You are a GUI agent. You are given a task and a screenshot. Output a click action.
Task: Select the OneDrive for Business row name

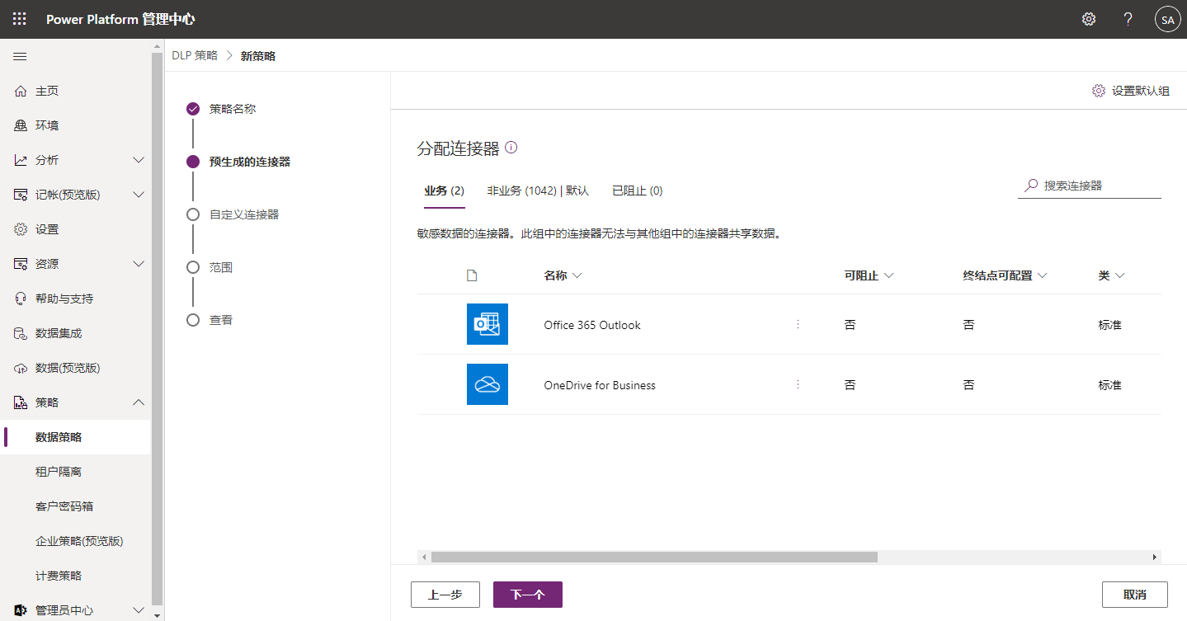tap(600, 385)
